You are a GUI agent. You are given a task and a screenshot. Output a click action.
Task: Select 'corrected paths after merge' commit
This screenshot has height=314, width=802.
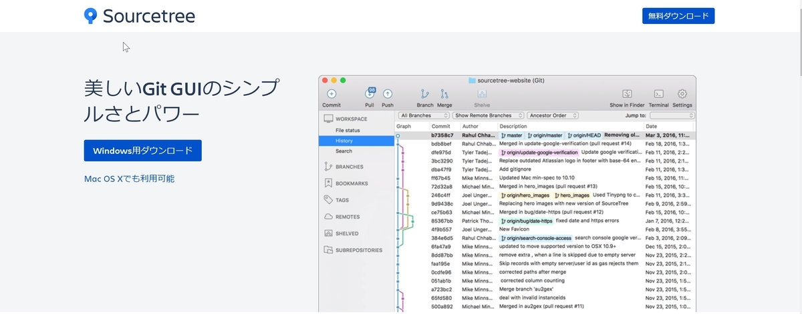533,272
